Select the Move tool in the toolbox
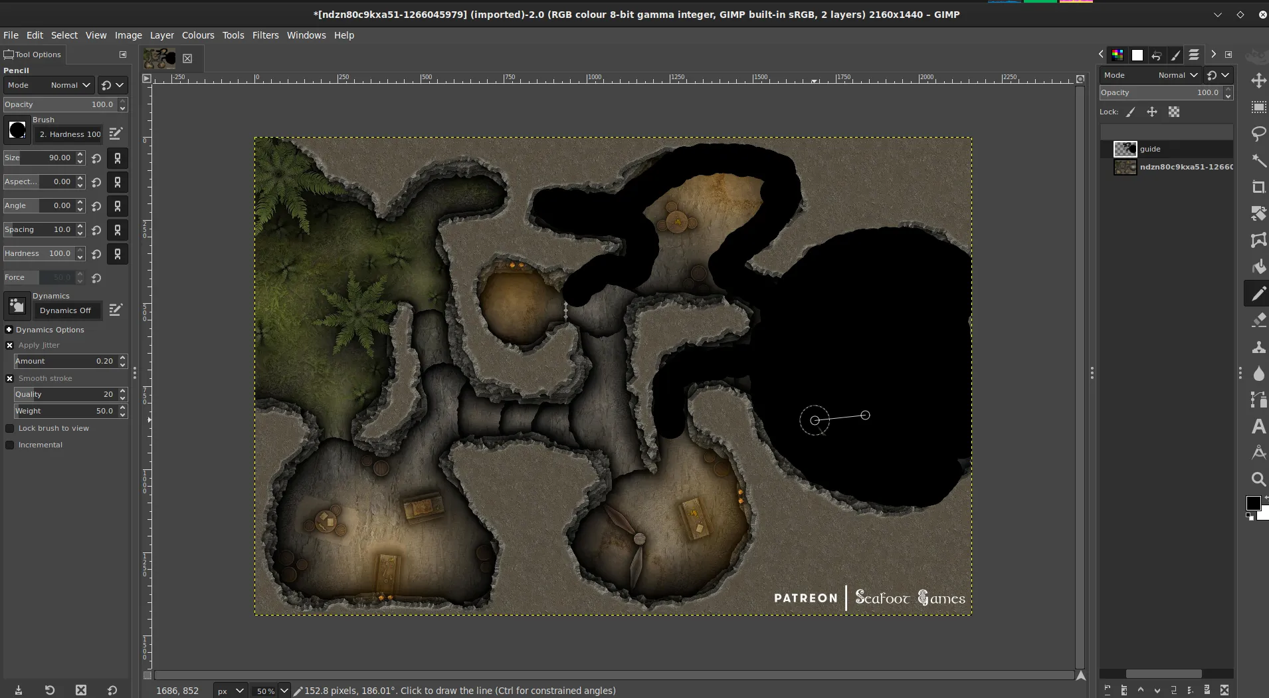This screenshot has height=698, width=1269. [x=1258, y=81]
